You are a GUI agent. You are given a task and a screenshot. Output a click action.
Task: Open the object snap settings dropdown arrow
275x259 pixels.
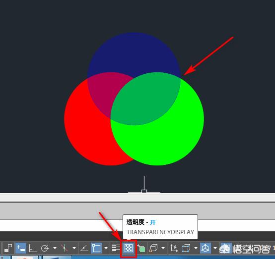click(x=106, y=248)
